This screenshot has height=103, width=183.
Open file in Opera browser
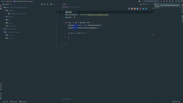tap(140, 9)
